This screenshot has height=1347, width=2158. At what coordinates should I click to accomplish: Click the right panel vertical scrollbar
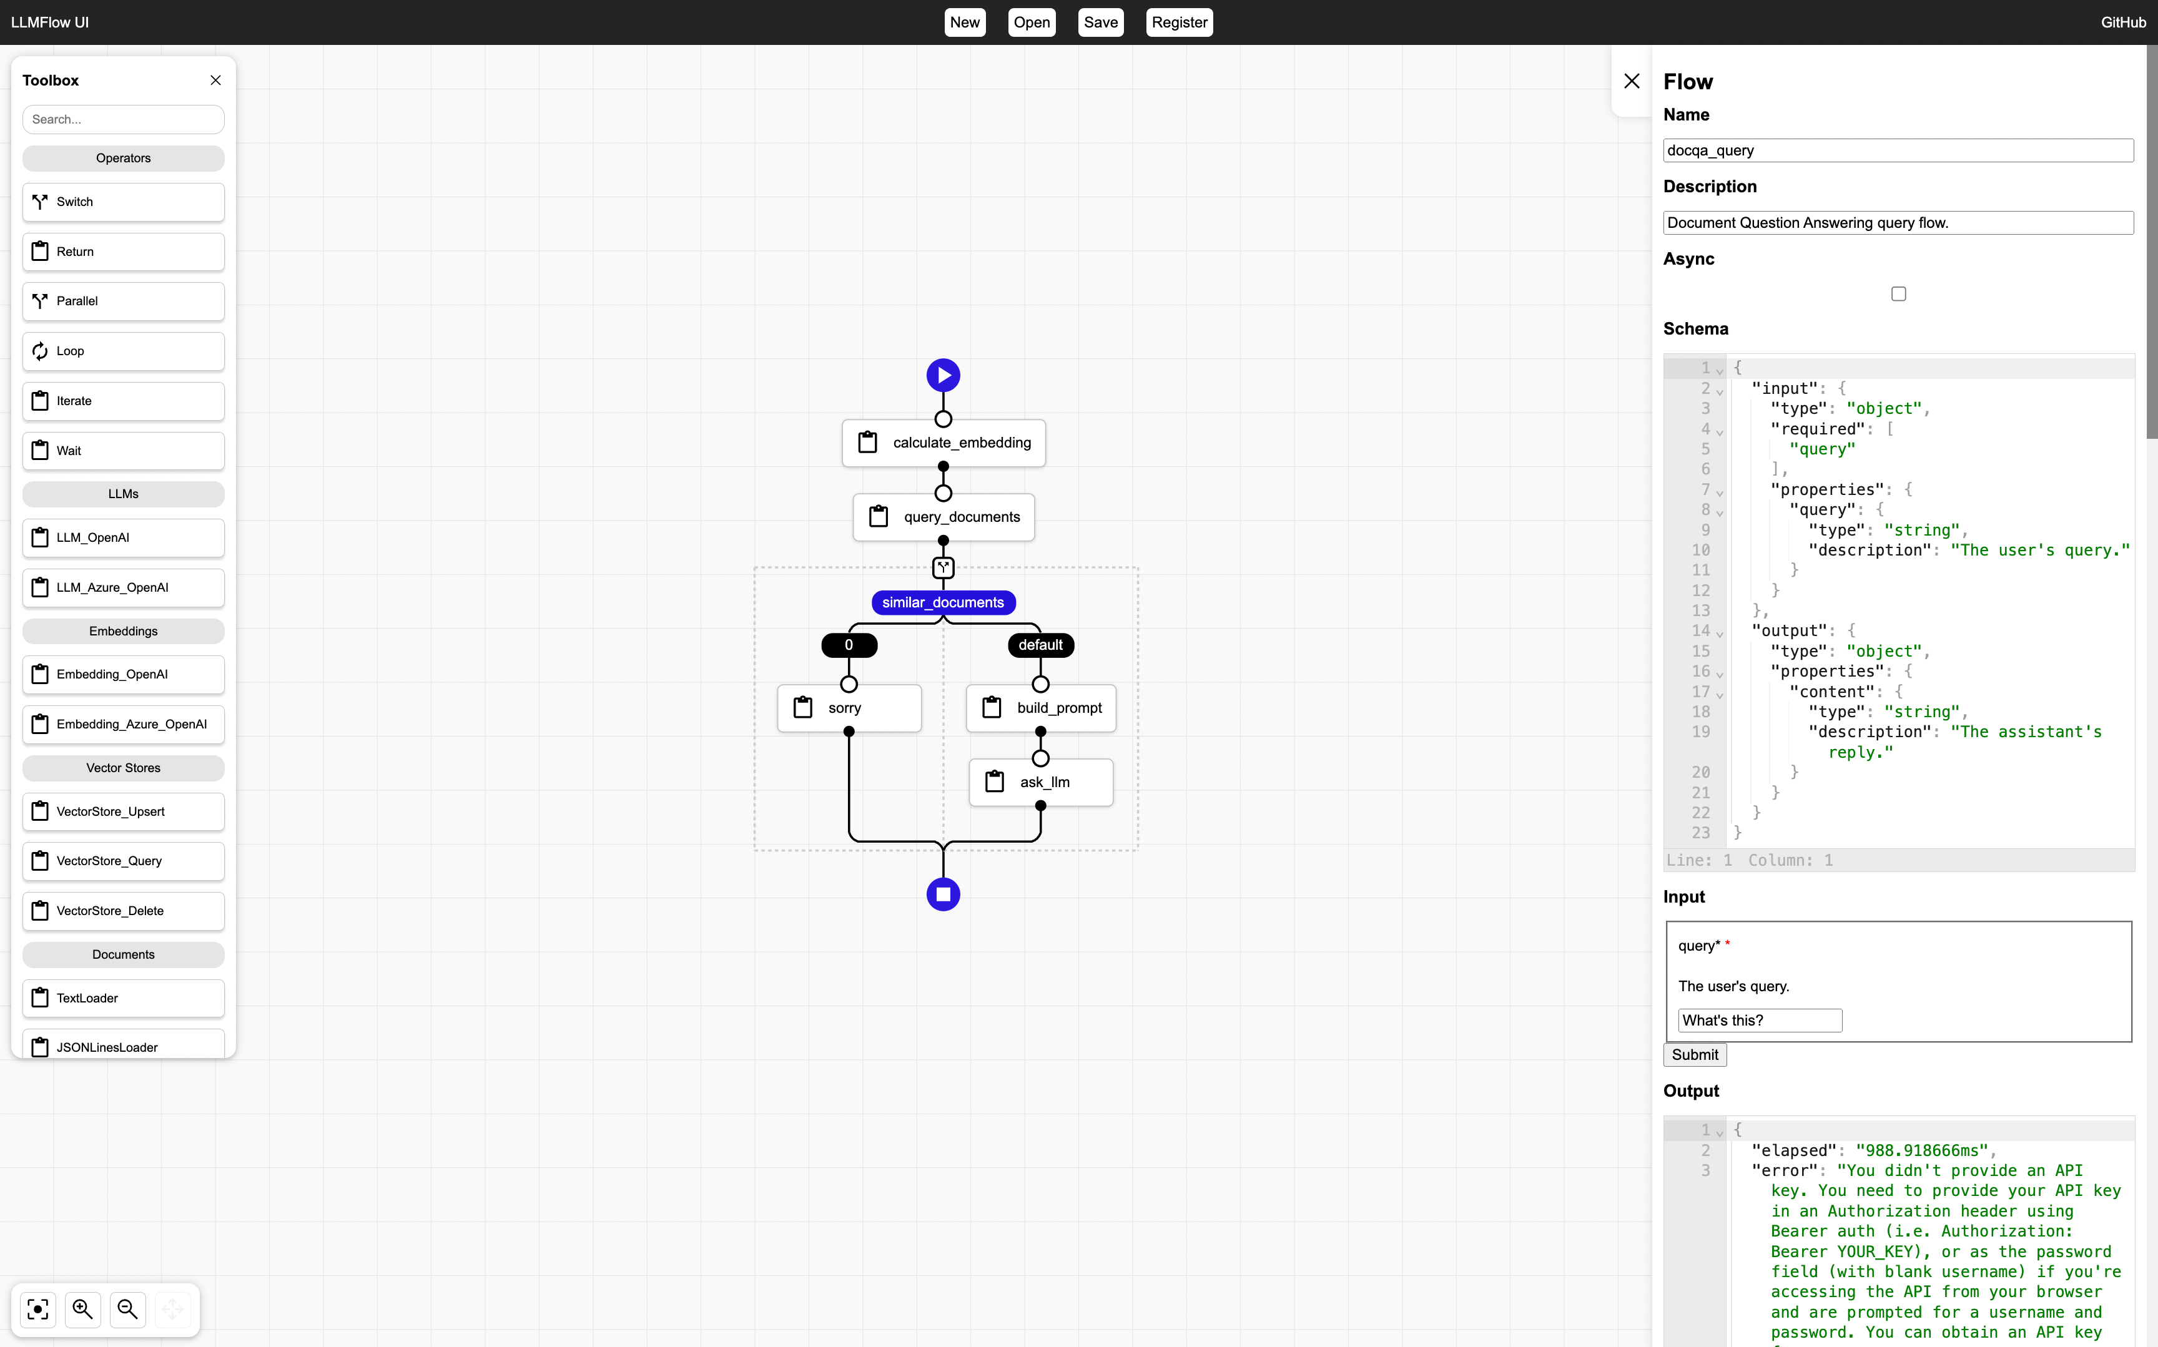2151,240
